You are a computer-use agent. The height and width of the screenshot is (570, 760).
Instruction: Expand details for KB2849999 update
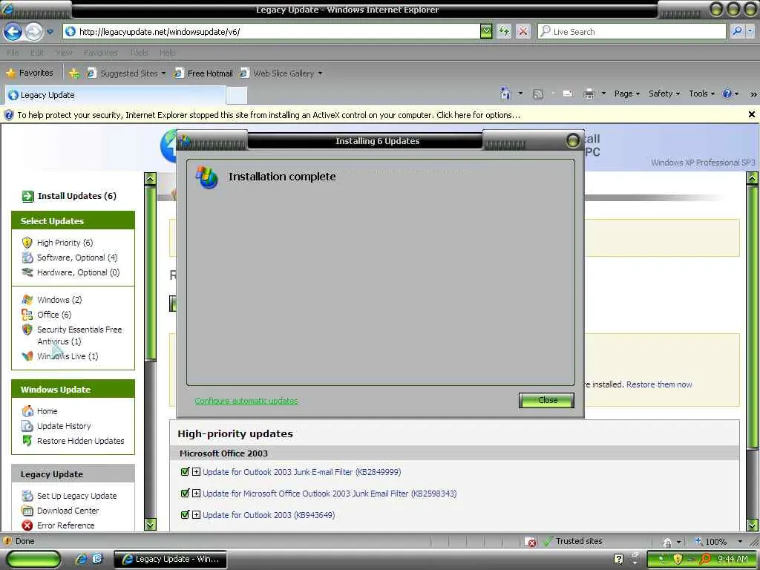click(x=196, y=471)
